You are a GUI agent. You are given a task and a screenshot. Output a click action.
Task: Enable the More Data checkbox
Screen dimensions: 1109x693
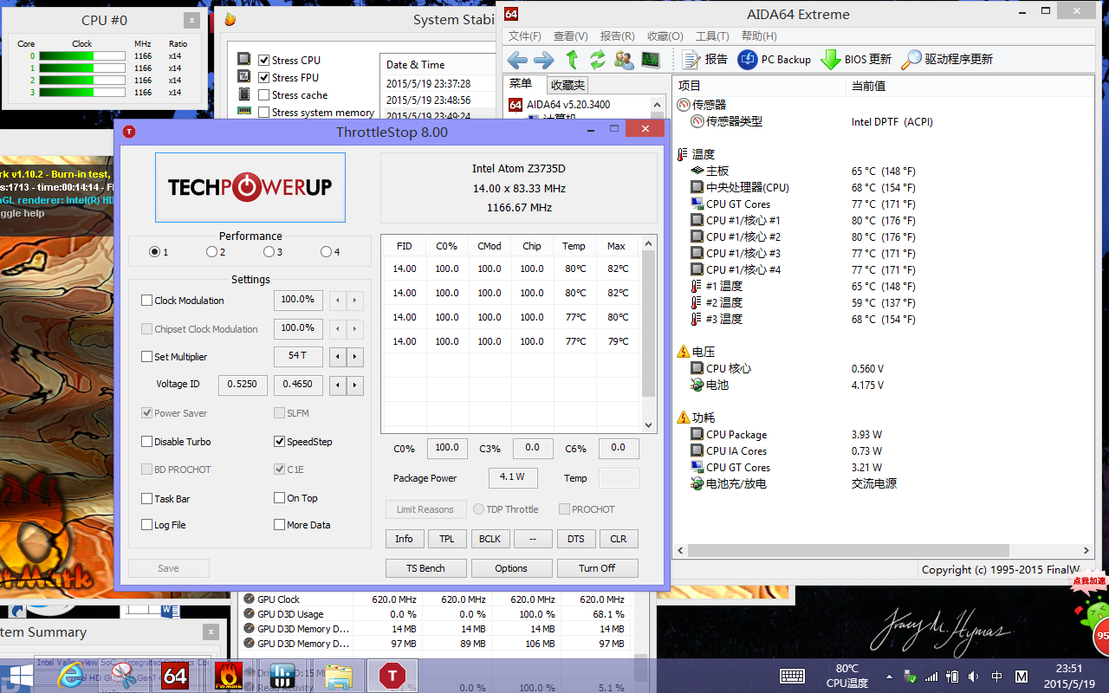[x=279, y=525]
